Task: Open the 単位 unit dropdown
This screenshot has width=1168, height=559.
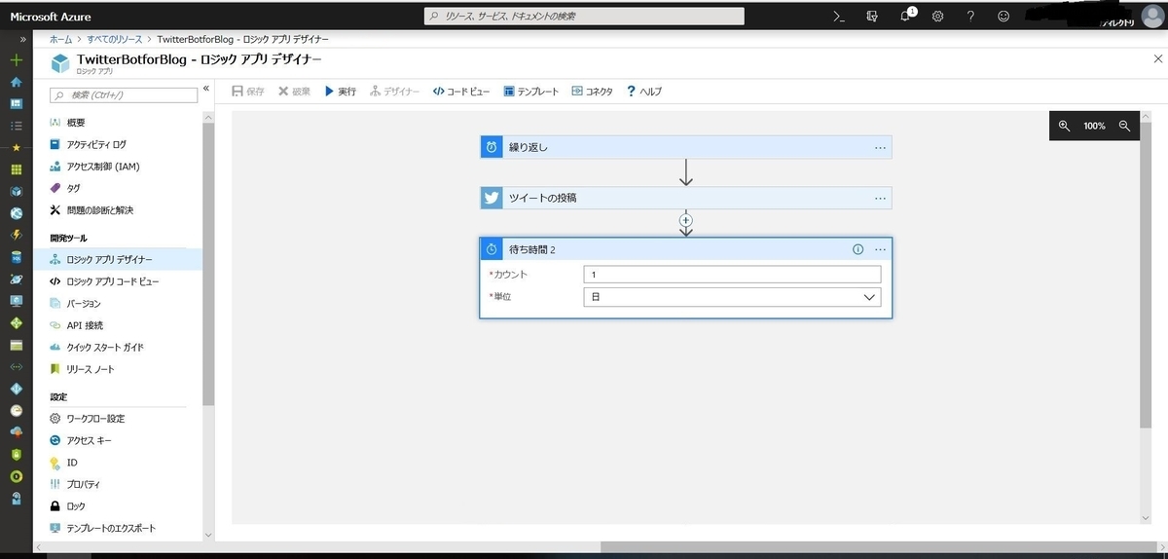Action: 732,297
